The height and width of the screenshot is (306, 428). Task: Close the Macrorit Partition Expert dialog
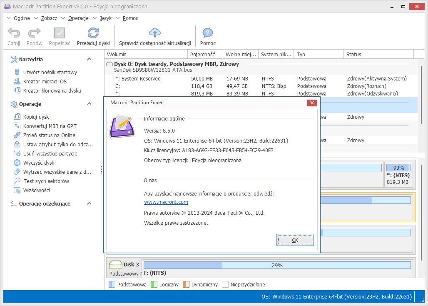312,103
